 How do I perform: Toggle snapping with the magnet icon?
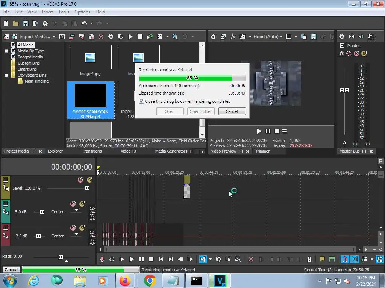[345, 259]
